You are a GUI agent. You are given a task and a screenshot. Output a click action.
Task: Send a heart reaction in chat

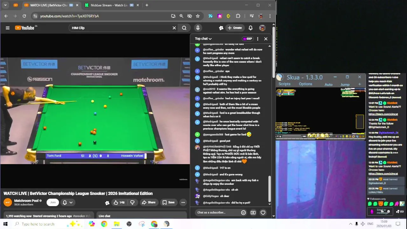[x=263, y=212]
